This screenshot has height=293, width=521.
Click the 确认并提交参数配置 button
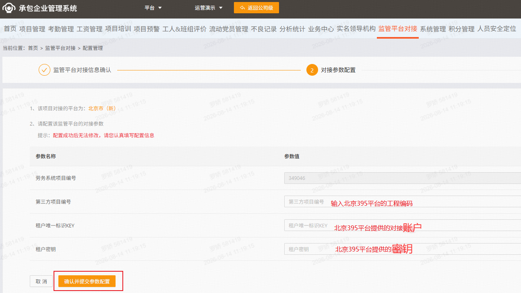[x=87, y=281]
